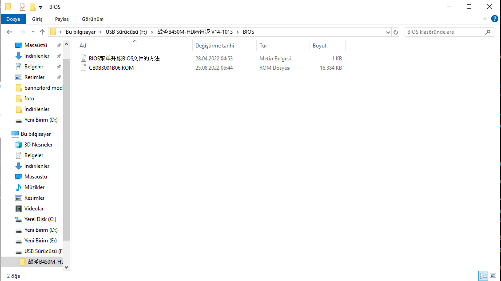
Task: Open the Görünüm ribbon tab
Action: (92, 19)
